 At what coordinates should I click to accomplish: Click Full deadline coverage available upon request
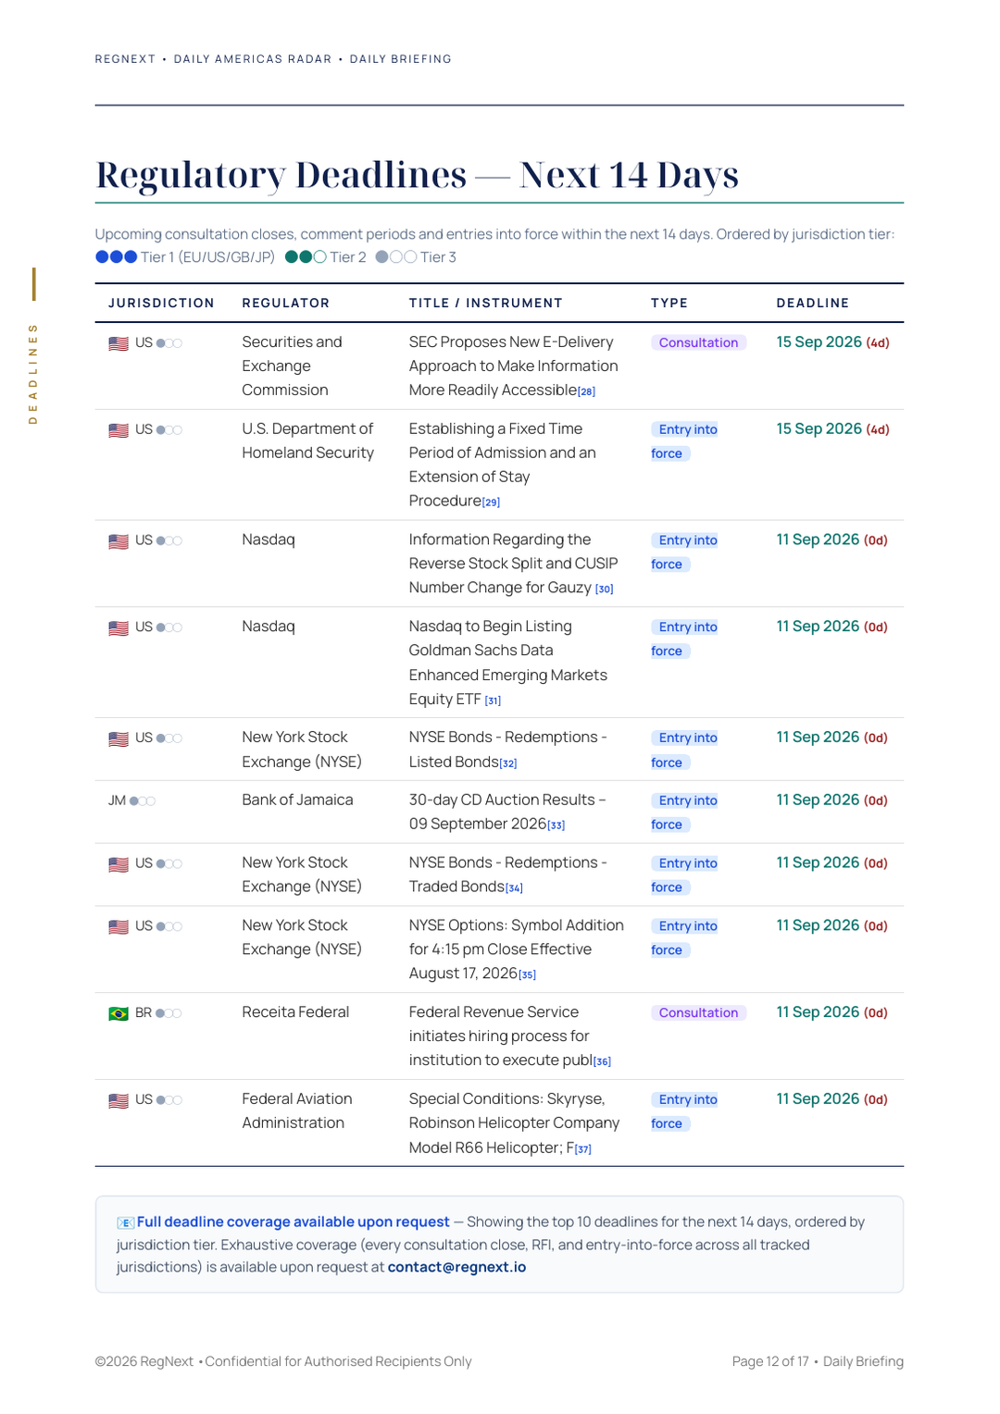click(x=293, y=1222)
